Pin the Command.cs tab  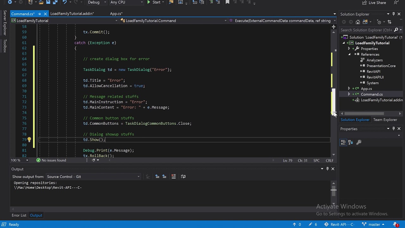point(40,14)
